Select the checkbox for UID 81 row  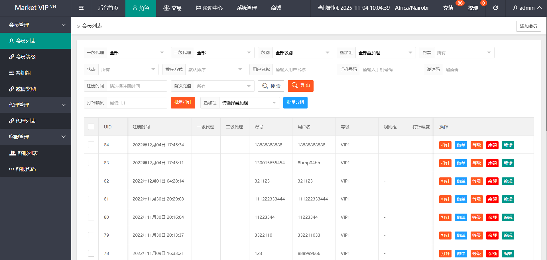[x=91, y=199]
